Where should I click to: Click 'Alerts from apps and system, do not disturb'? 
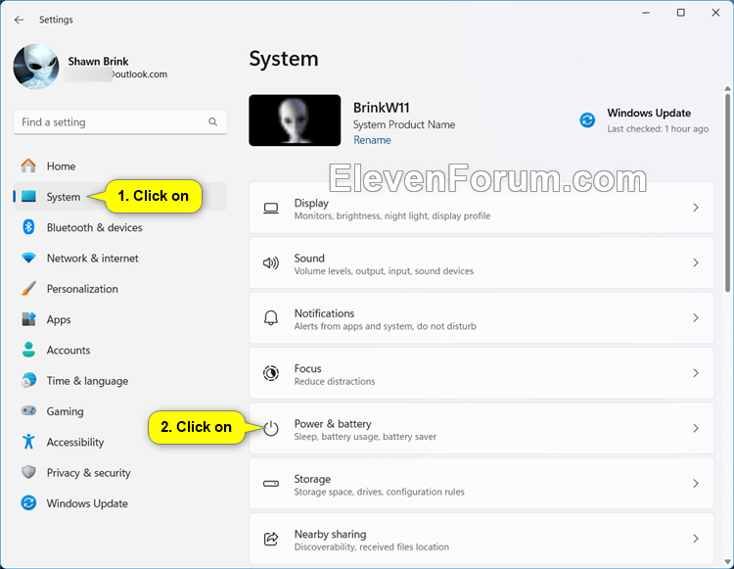385,326
